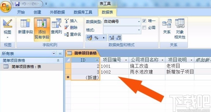211x112 pixels.
Task: Click the cell 施工改造
Action: [x=147, y=66]
